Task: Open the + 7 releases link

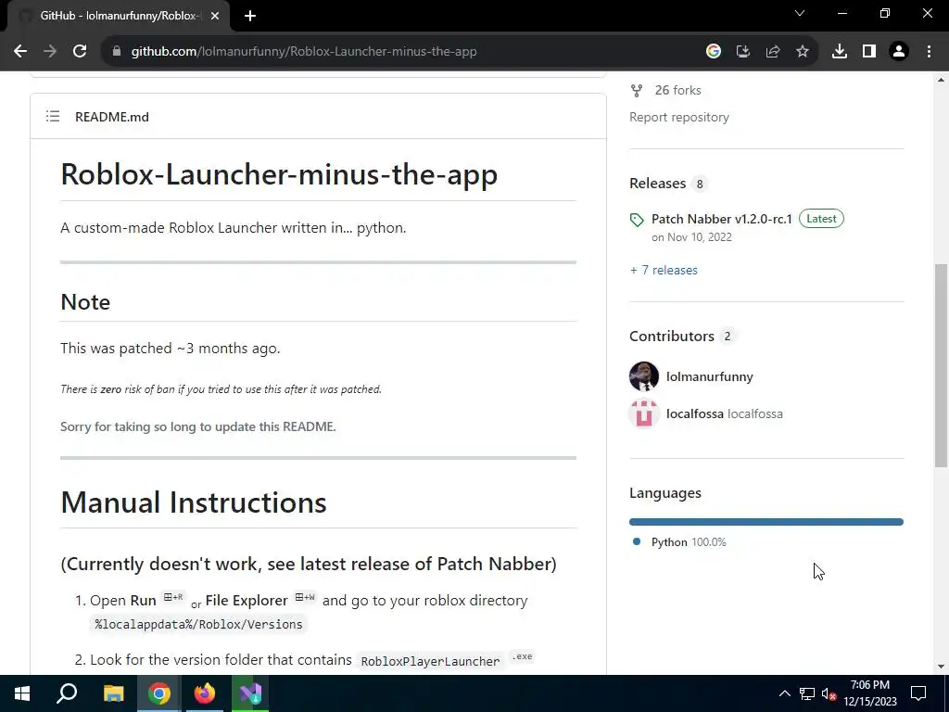Action: pyautogui.click(x=664, y=270)
